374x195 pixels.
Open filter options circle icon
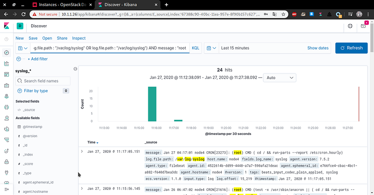19,59
